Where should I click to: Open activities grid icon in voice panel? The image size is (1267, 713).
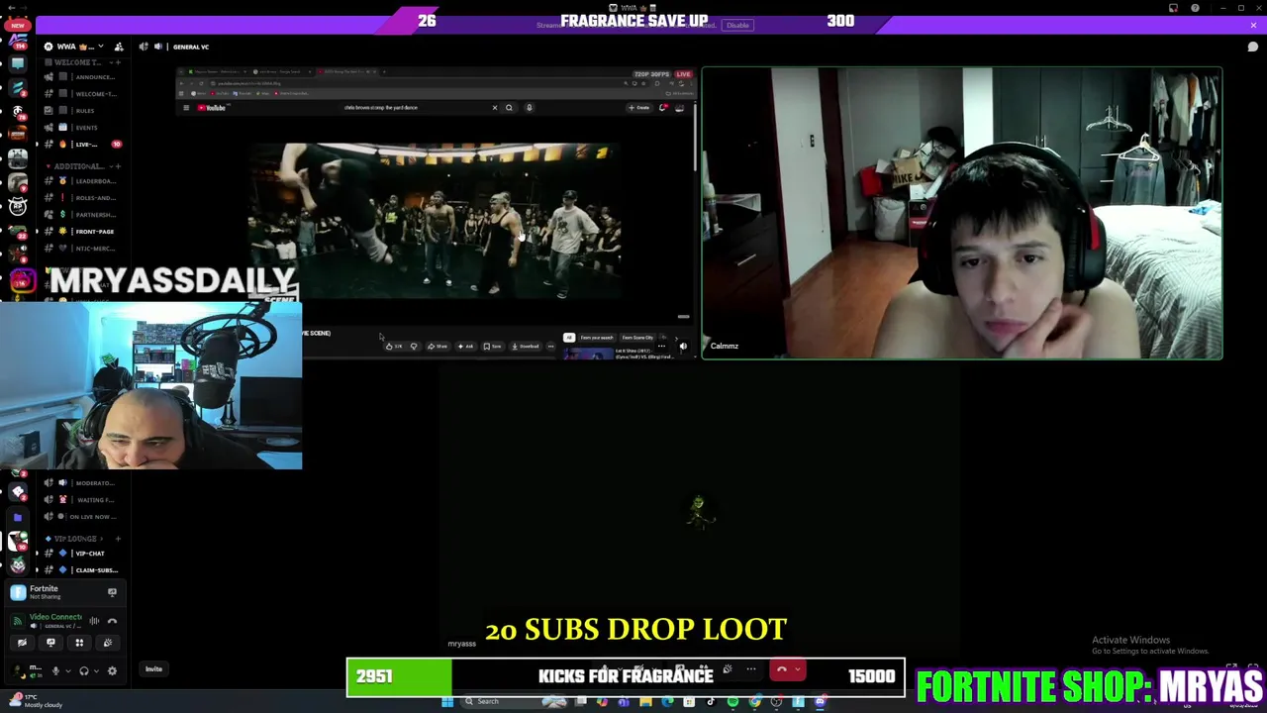tap(79, 643)
